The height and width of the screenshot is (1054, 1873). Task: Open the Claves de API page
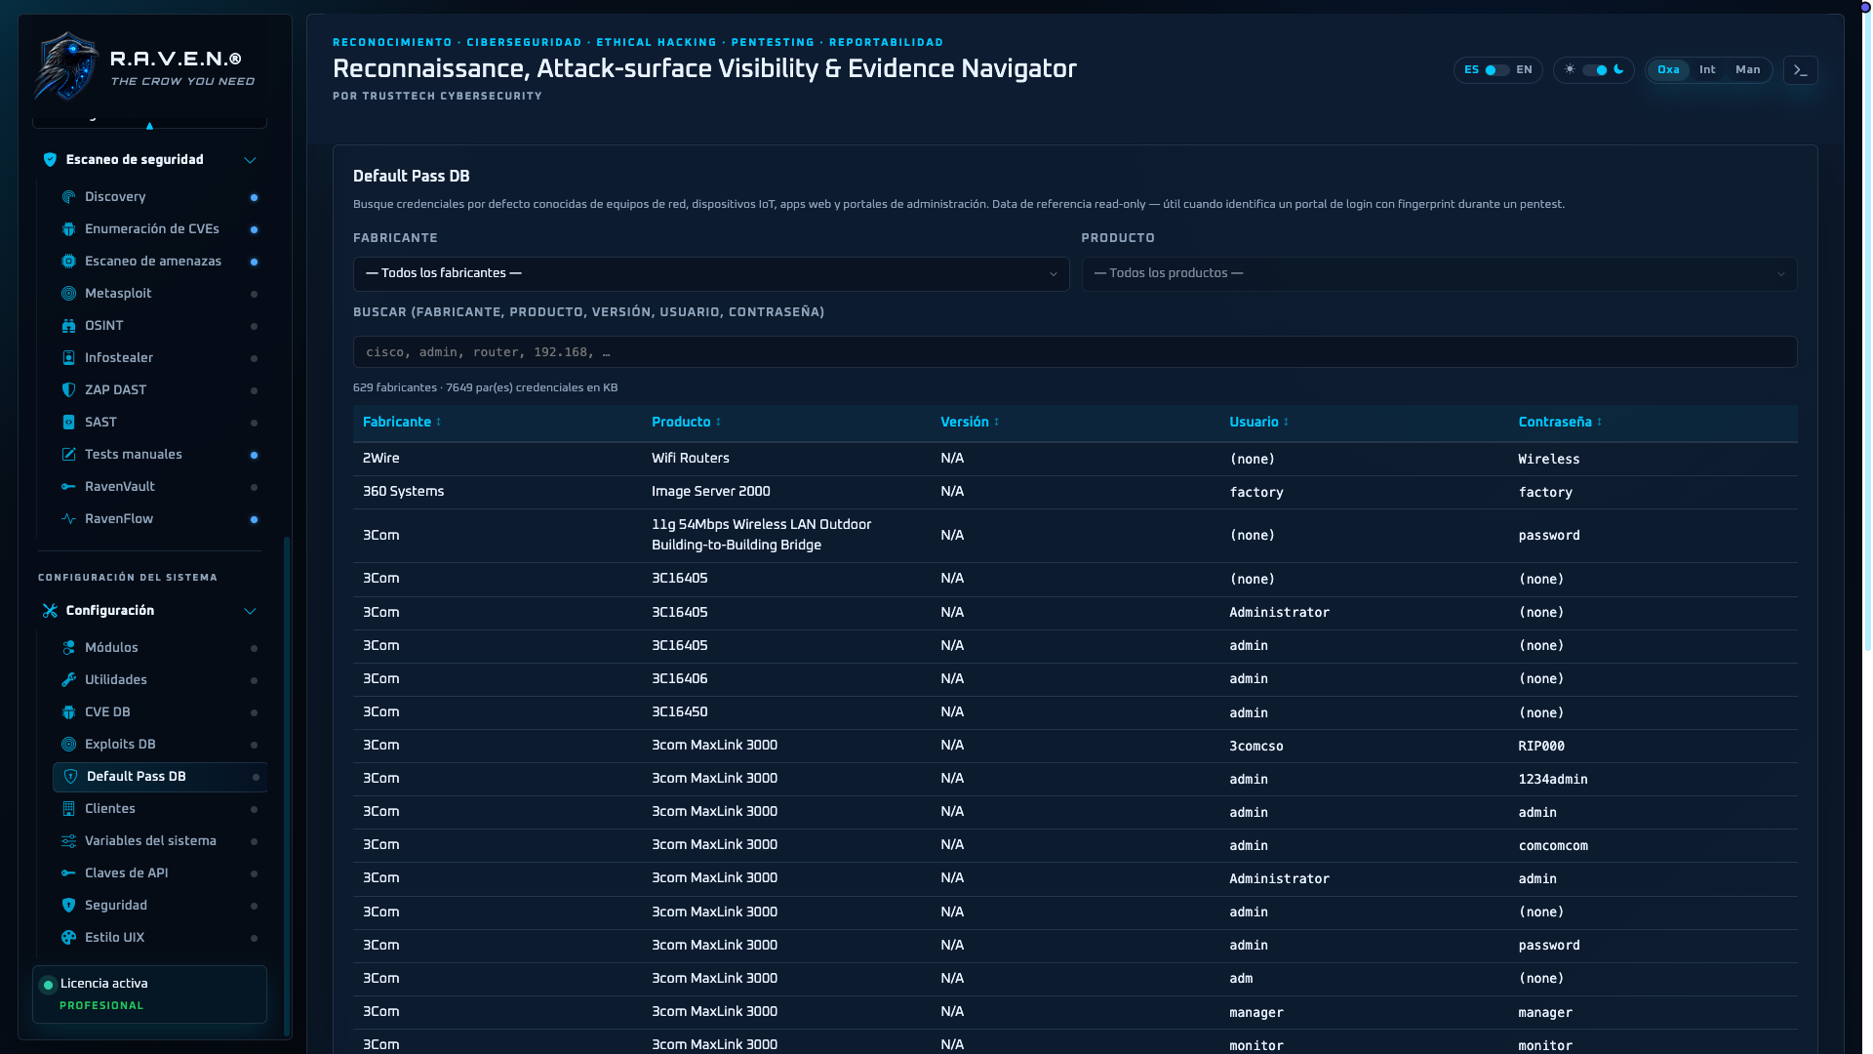(160, 873)
